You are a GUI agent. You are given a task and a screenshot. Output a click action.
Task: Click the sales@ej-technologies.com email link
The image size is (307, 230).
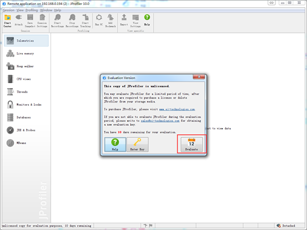[160, 121]
